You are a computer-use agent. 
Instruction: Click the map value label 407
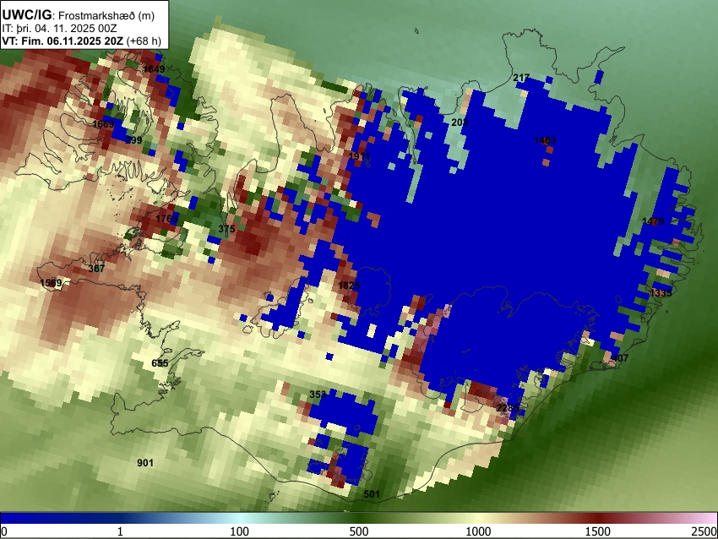[x=620, y=358]
